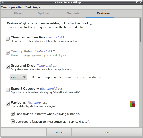The image size is (143, 138).
Task: Click the '(feature/file)' label
Action: (x=49, y=89)
